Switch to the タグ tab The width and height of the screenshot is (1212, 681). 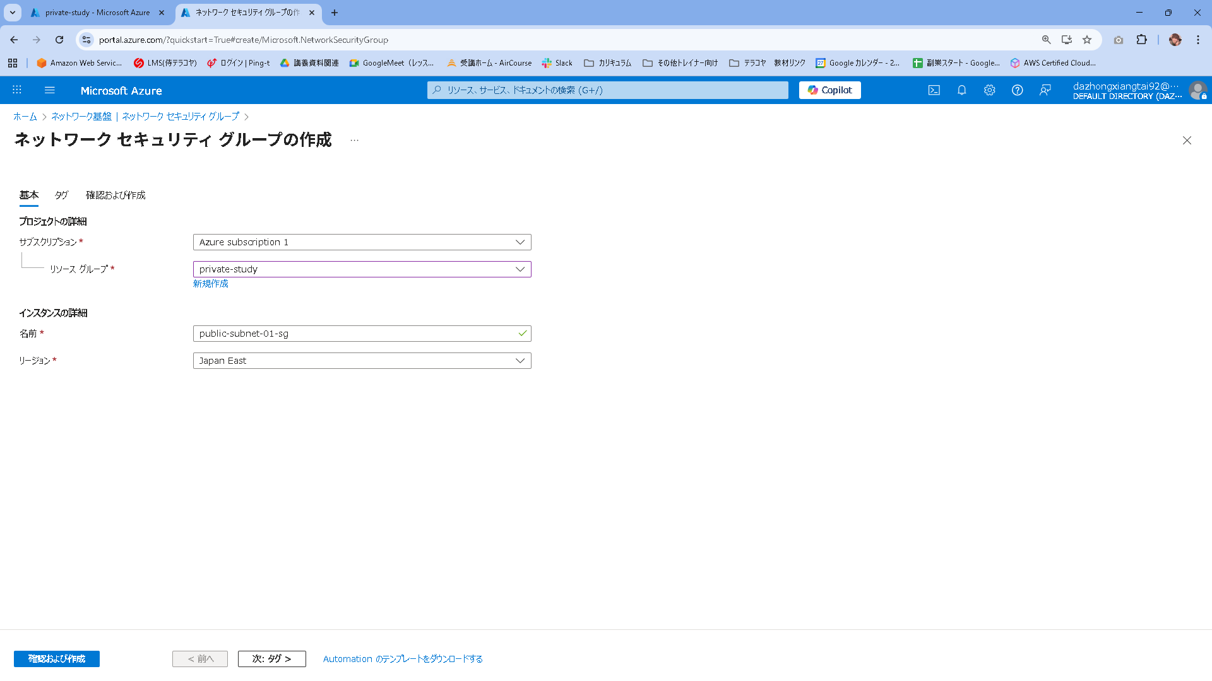(61, 195)
